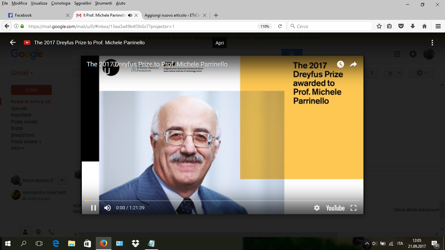Click the 110% zoom level indicator
The image size is (445, 250).
[265, 26]
